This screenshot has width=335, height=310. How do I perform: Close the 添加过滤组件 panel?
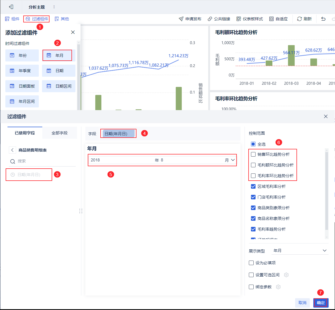tap(73, 32)
